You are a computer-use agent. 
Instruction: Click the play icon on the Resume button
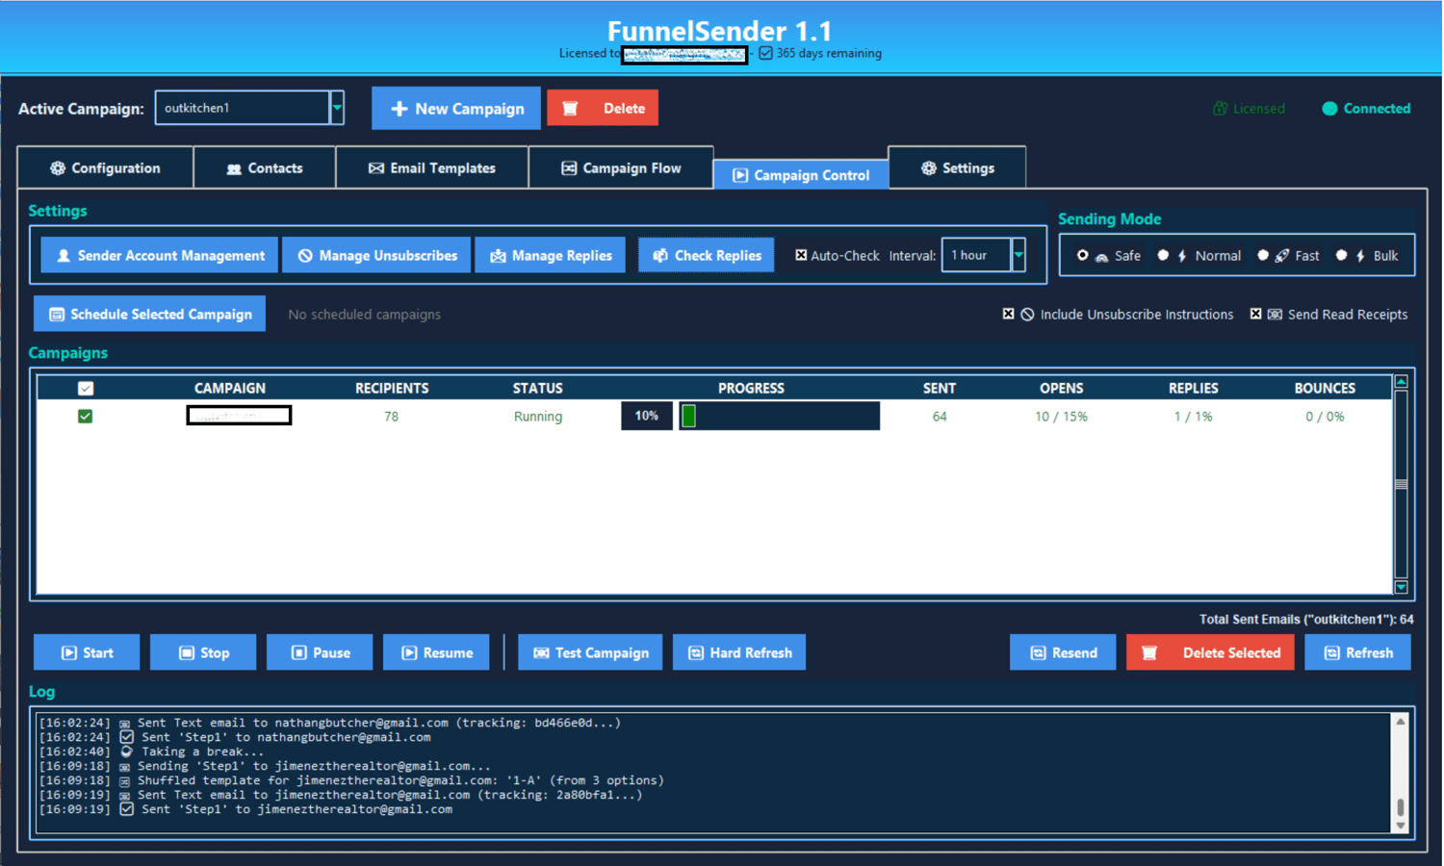point(409,652)
